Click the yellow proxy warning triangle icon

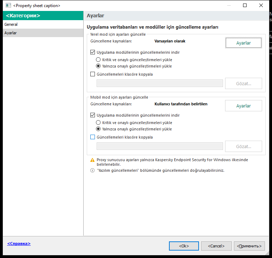tap(92, 160)
